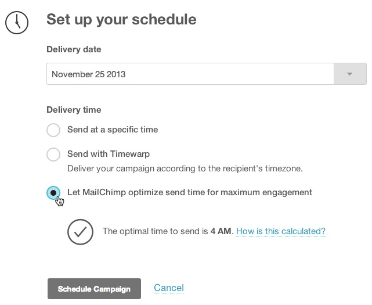Click the 'Let MailChimp optimize send time' label text
Screen dimensions: 372x305
click(190, 192)
